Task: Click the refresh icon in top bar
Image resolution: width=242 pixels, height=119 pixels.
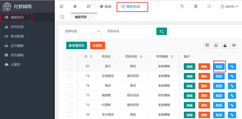Action: pos(88,6)
